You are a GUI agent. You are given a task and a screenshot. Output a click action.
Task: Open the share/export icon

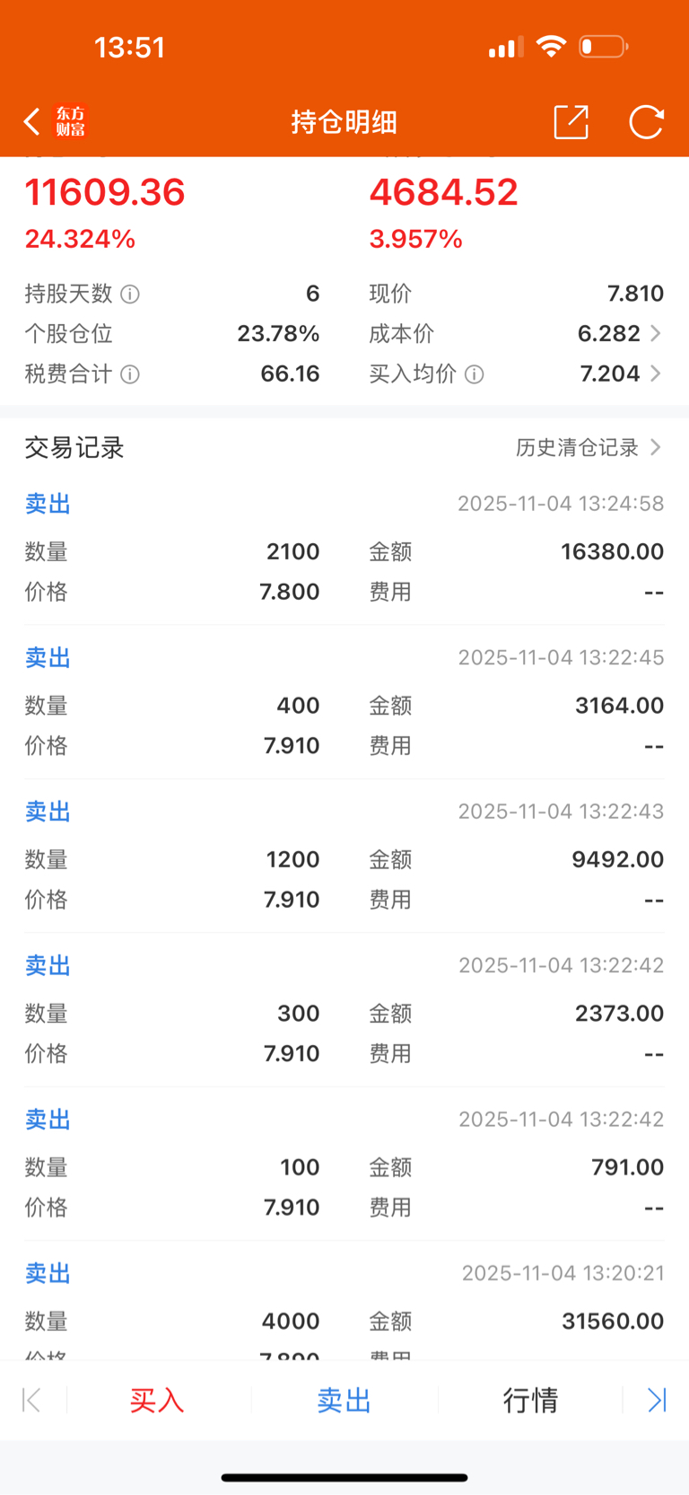571,121
